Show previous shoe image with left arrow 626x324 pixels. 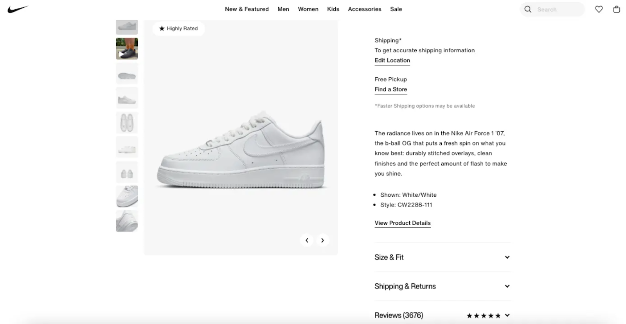click(x=307, y=240)
